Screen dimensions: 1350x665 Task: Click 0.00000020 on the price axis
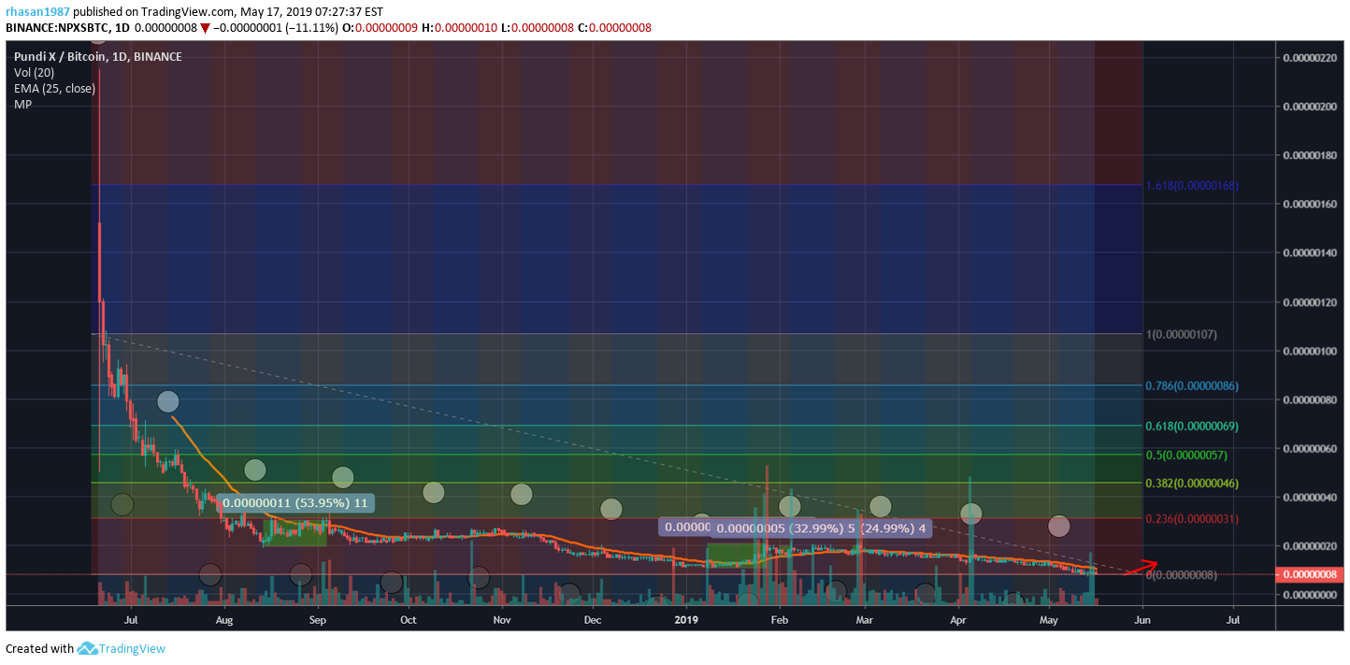tap(1311, 545)
